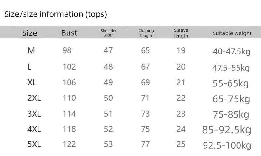This screenshot has width=261, height=156.
Task: Select the 75-85kg weight range
Action: pyautogui.click(x=231, y=115)
